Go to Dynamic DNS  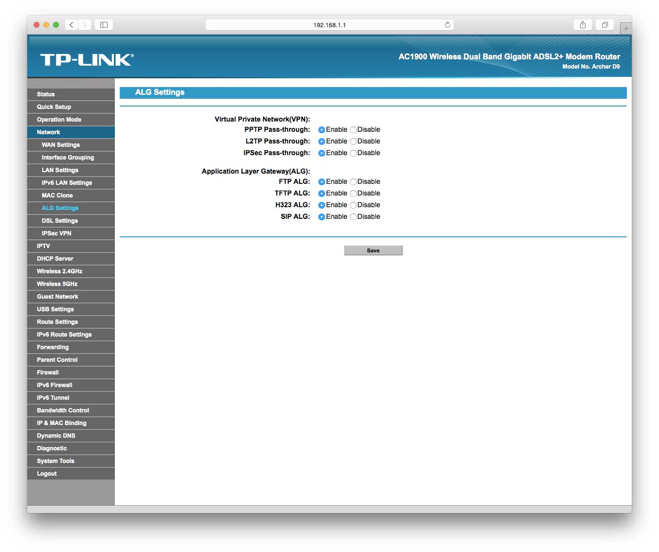pos(71,436)
